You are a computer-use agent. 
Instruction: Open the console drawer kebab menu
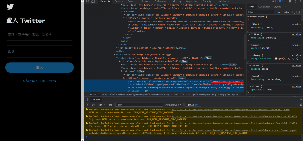pyautogui.click(x=88, y=100)
